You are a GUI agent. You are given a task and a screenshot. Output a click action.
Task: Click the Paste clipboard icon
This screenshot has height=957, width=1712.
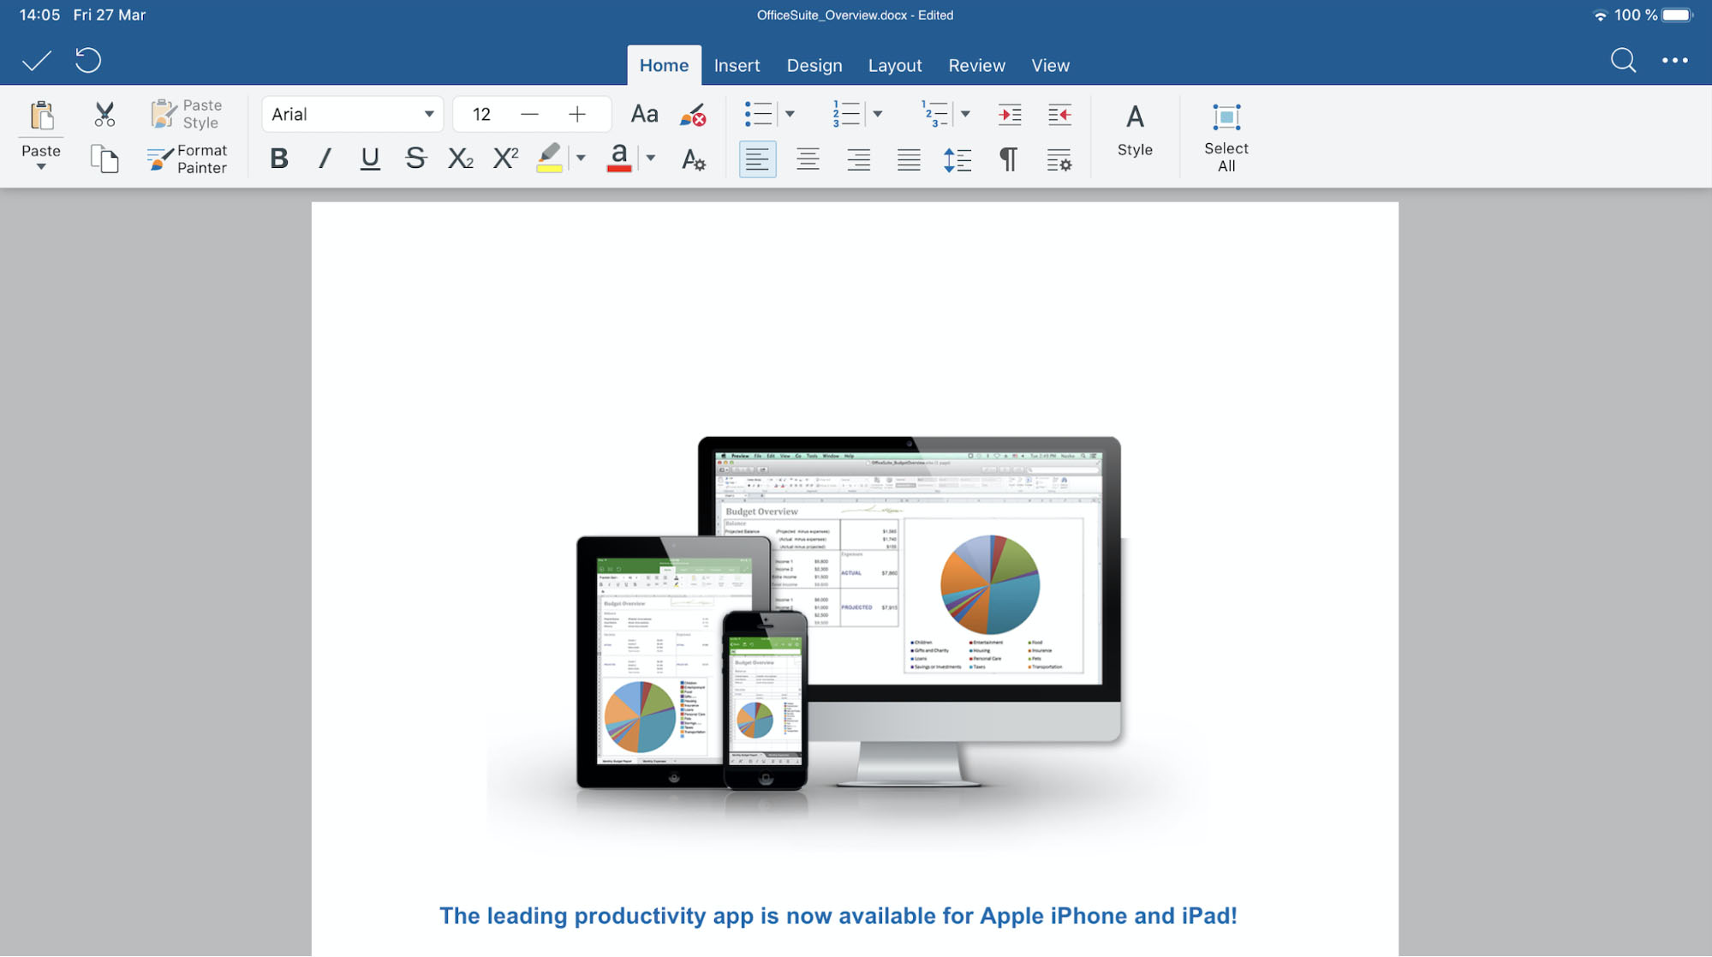tap(41, 115)
